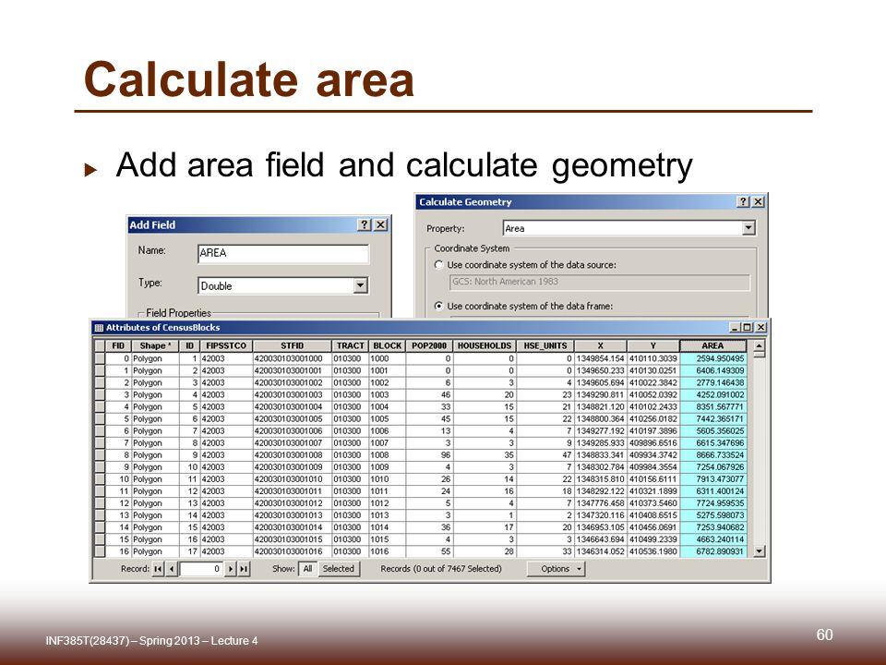Click the AREA cell 6782.890931
Viewport: 886px width, 665px height.
pyautogui.click(x=713, y=551)
